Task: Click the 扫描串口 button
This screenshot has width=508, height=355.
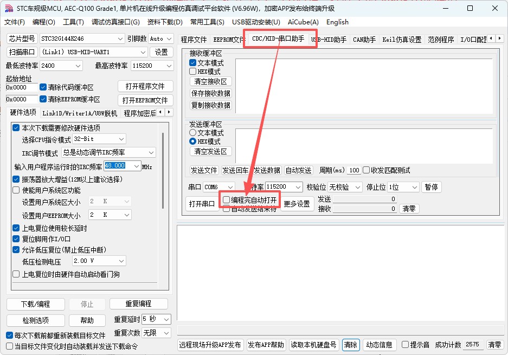Action: (x=22, y=52)
